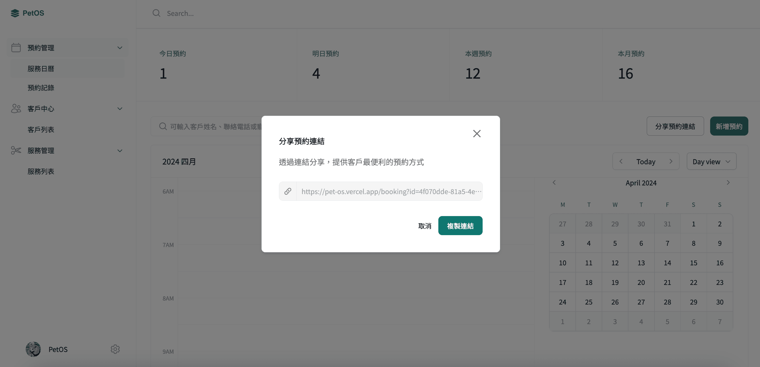
Task: Select April 27 in mini calendar
Action: point(641,302)
